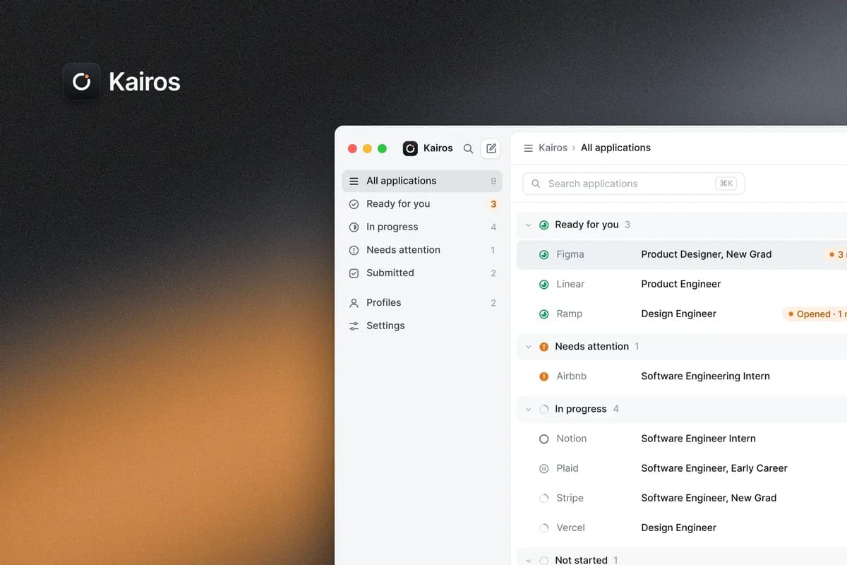Screen dimensions: 847x565
Task: Click the Product Designer, New Grad title
Action: 706,254
